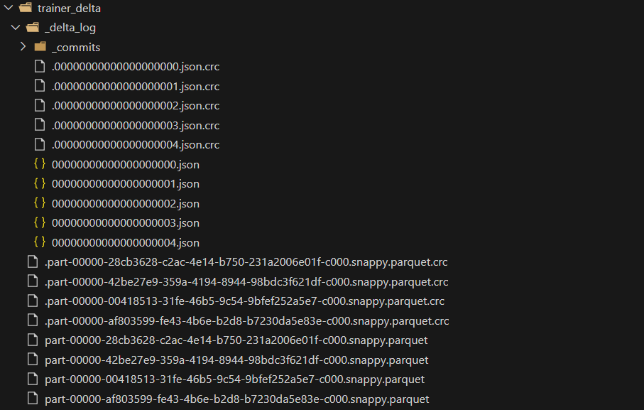Click JSON braces icon of 00000000000000000000.json
Screen dimensions: 644x410
pos(40,163)
